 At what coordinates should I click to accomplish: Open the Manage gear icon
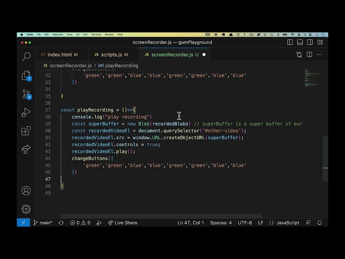26,209
